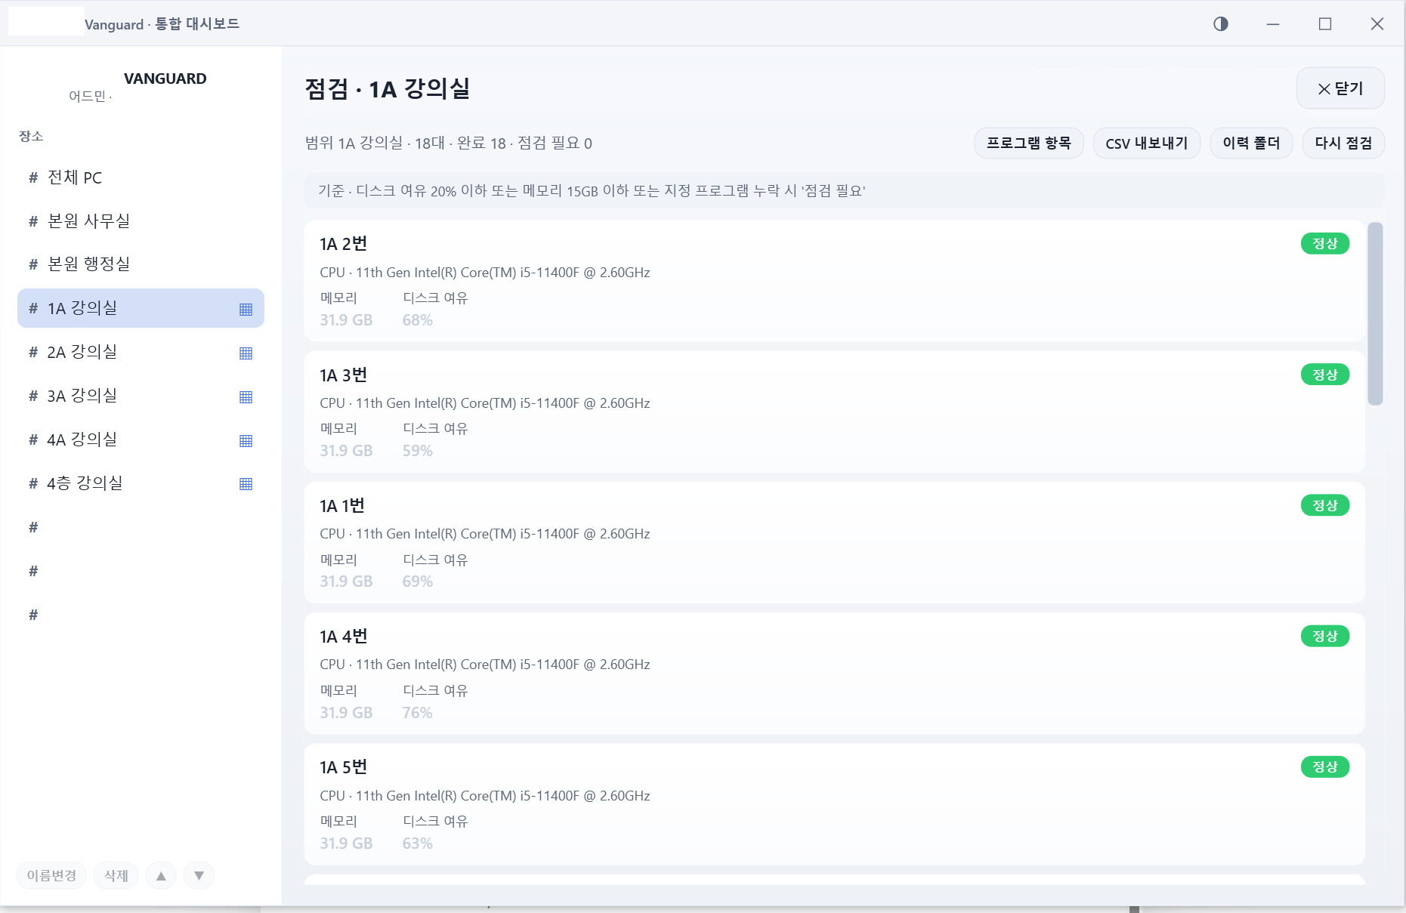The height and width of the screenshot is (913, 1406).
Task: Click the 삭제 button
Action: (116, 875)
